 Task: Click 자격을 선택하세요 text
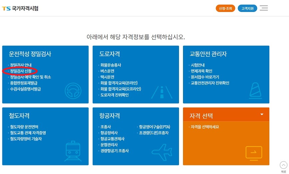point(205,127)
